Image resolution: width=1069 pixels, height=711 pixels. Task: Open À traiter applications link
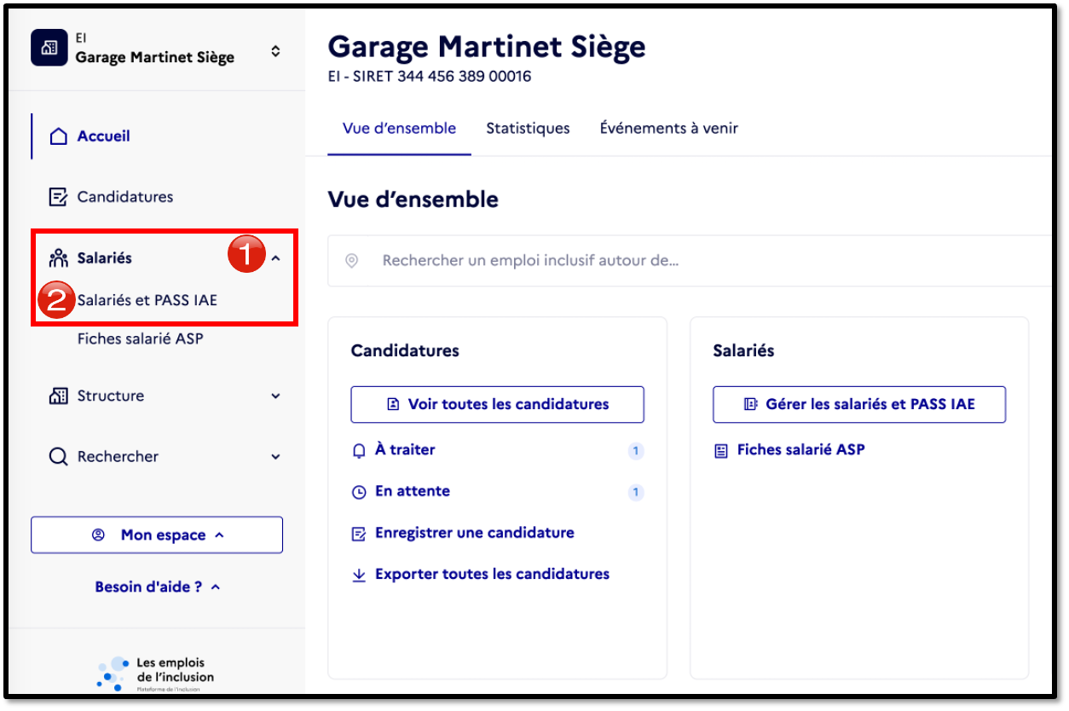405,449
